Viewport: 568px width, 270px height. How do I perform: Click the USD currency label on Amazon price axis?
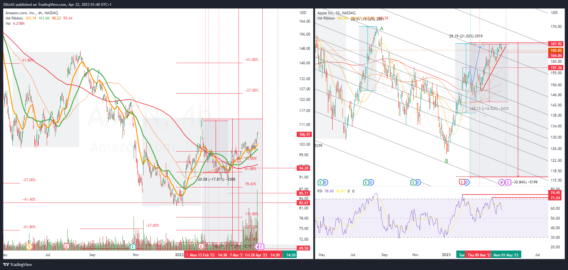[303, 13]
